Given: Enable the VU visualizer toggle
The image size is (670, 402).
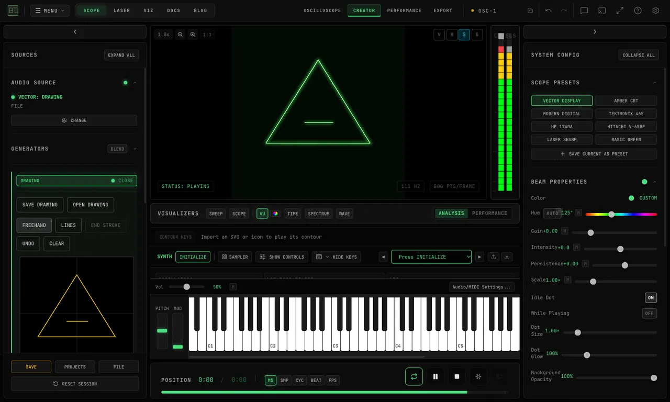Looking at the screenshot, I should [262, 214].
